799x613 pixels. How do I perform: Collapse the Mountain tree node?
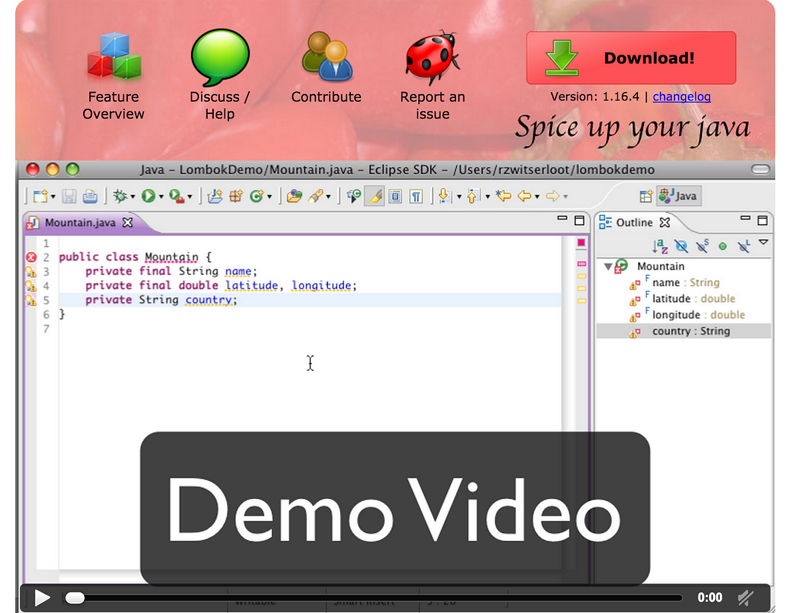click(x=607, y=266)
